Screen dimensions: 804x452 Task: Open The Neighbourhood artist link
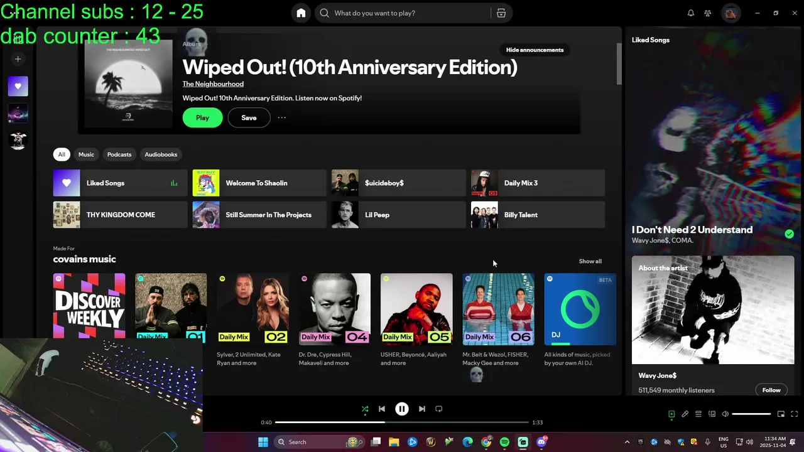click(x=213, y=84)
